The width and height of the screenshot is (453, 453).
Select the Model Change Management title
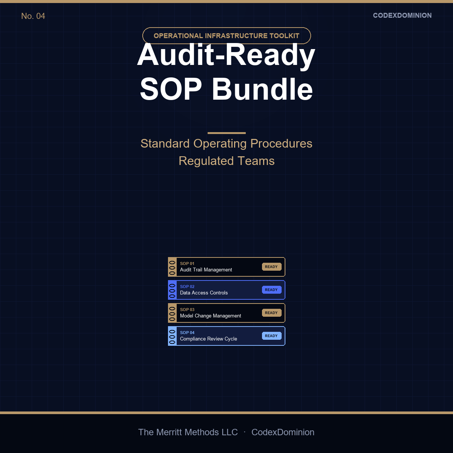tap(211, 316)
